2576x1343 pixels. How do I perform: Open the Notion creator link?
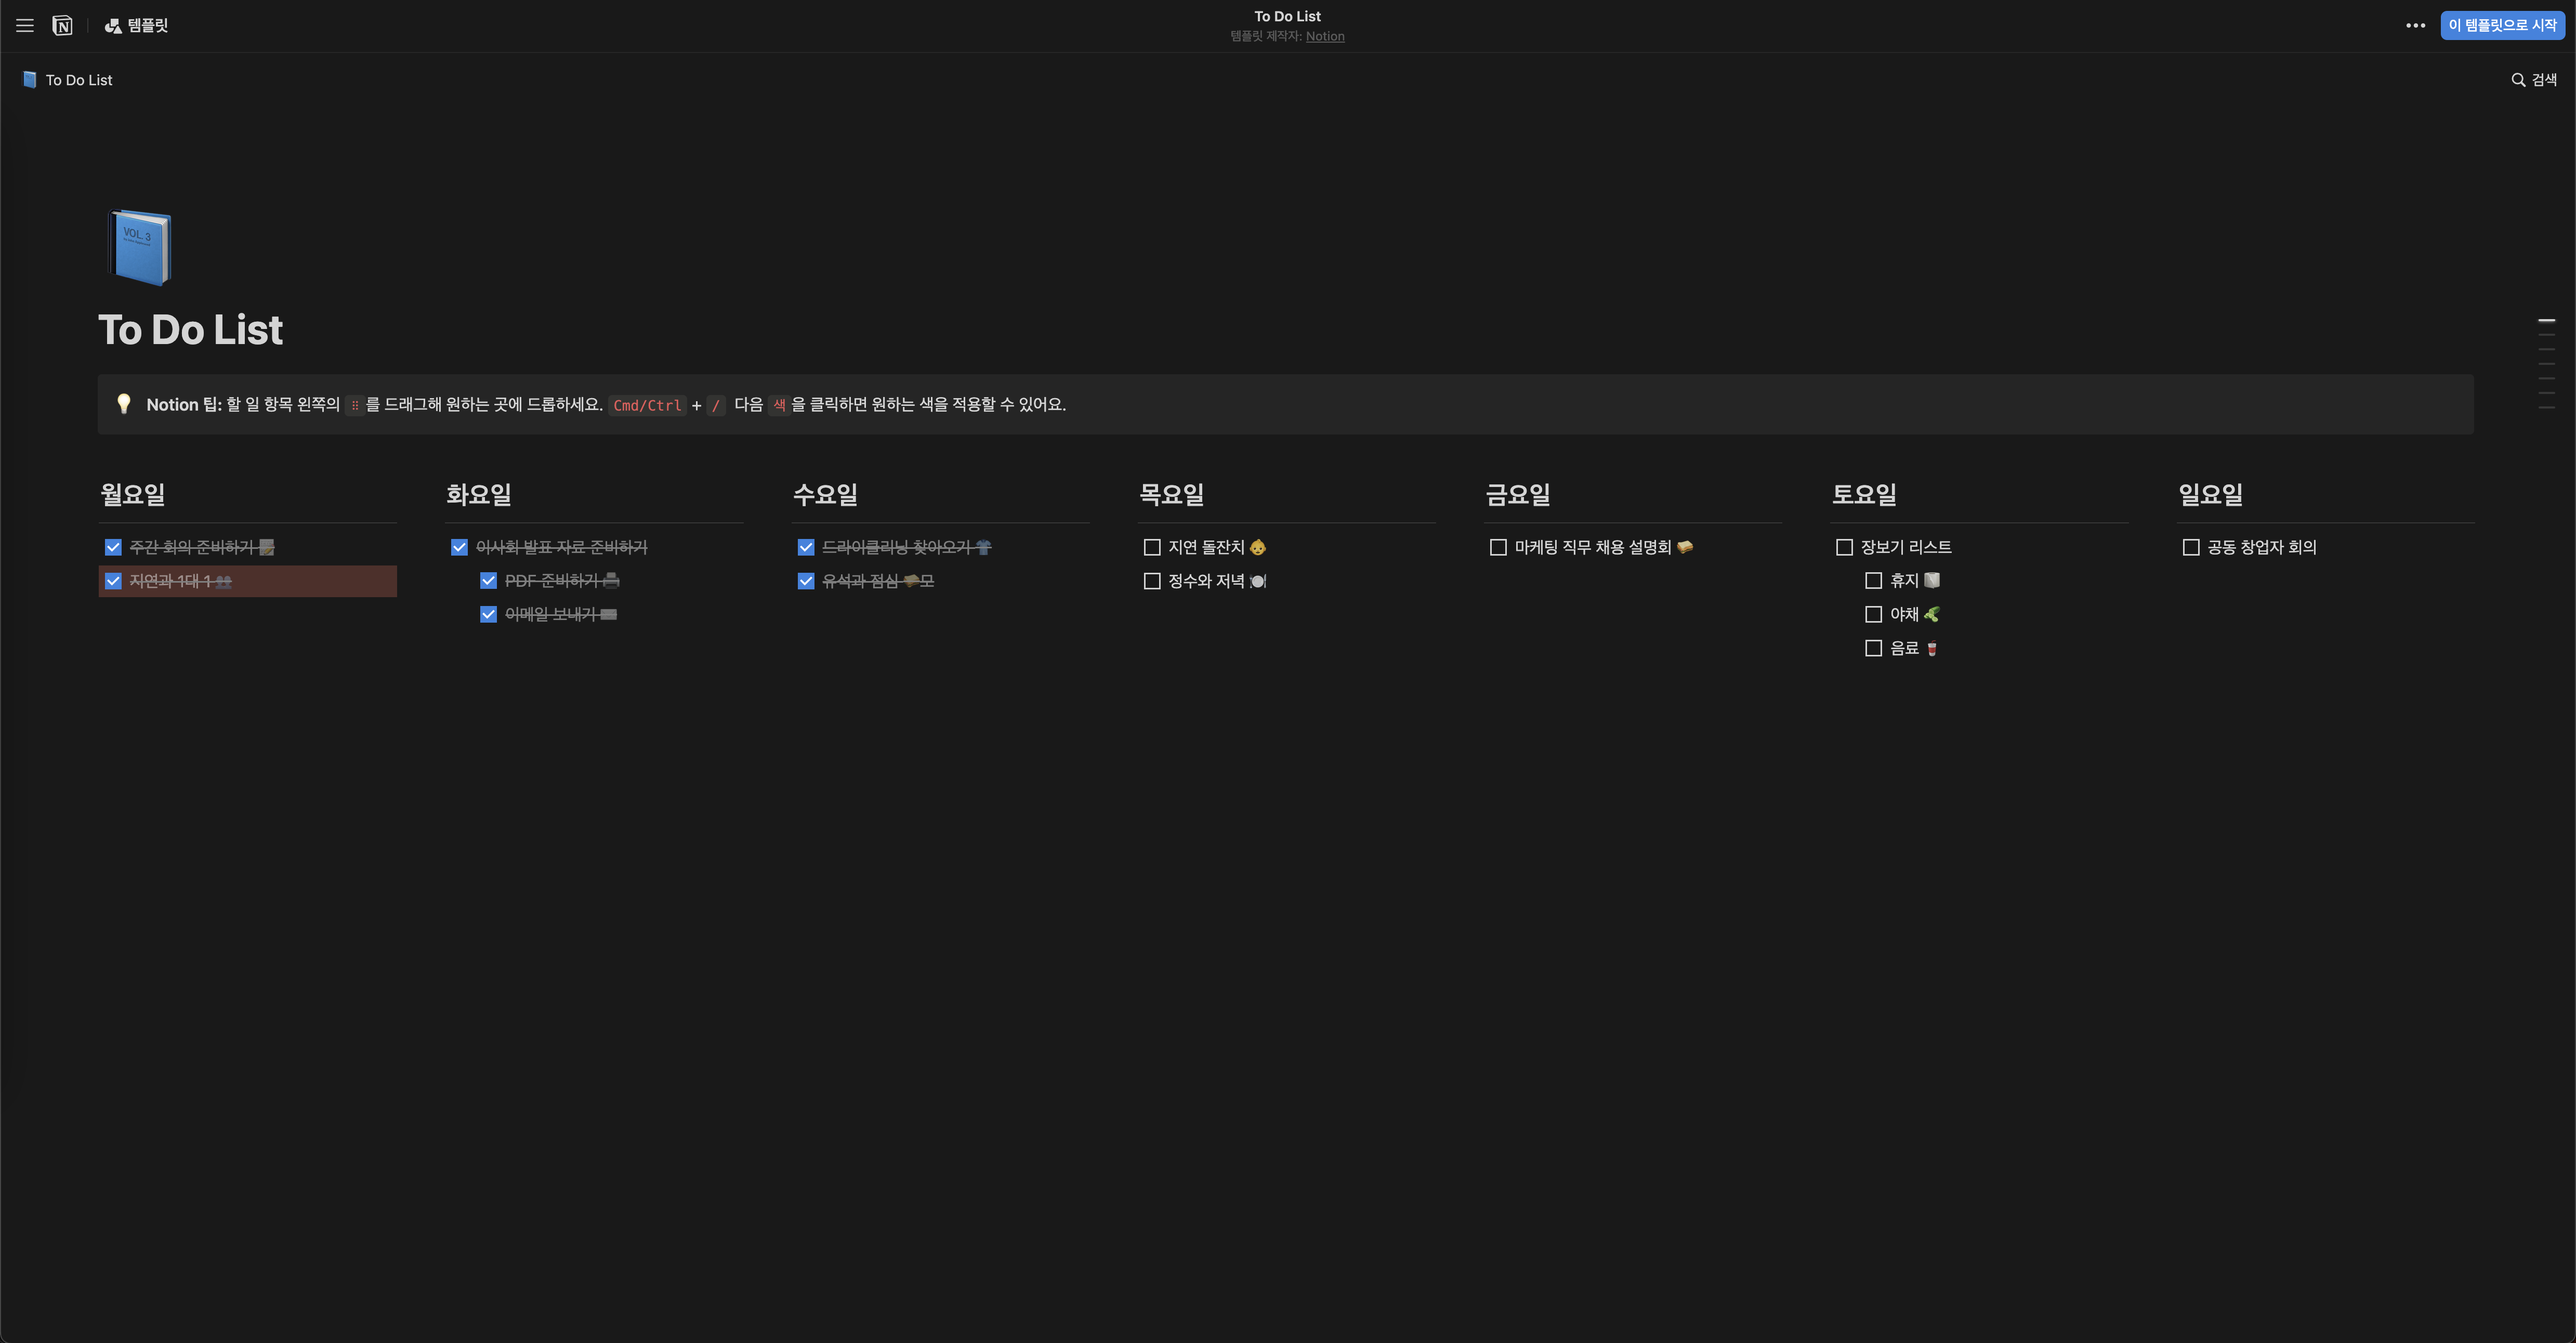pos(1324,37)
